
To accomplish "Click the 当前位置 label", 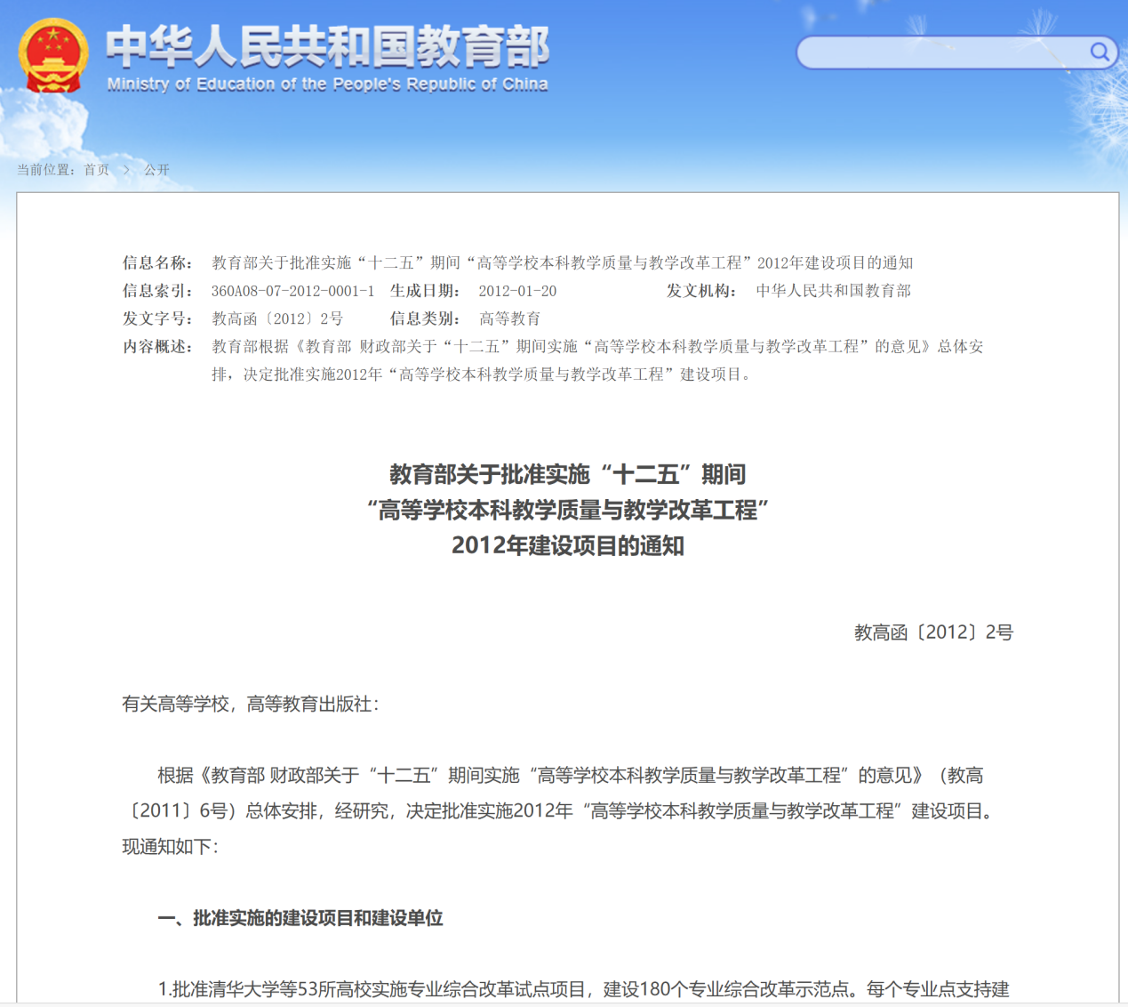I will click(x=44, y=170).
